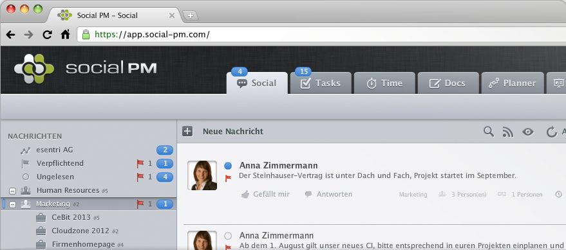Click the browser back arrow

click(x=10, y=35)
